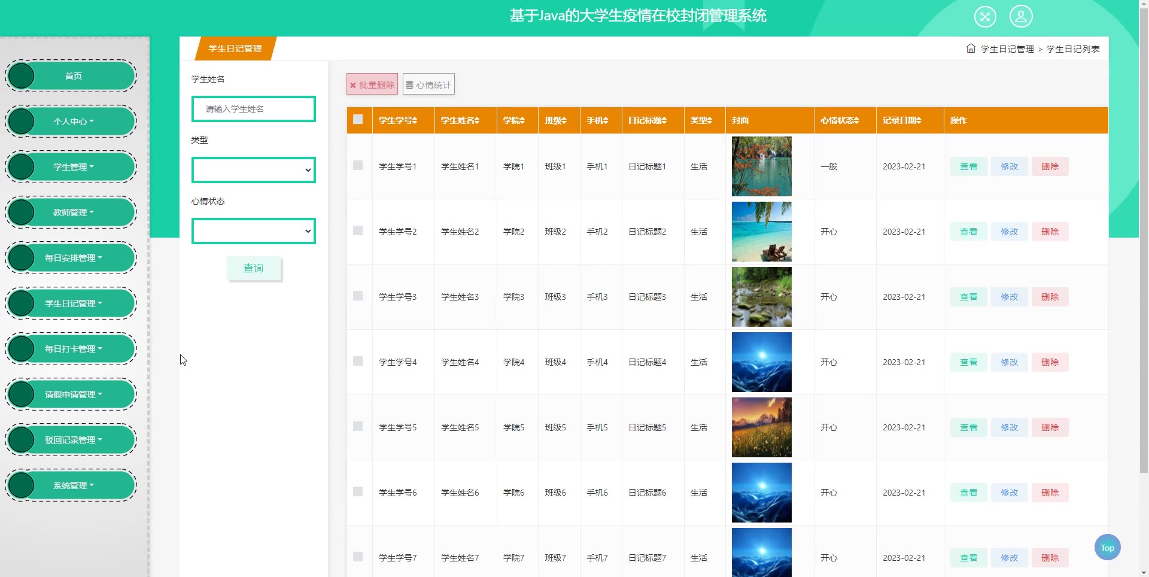Viewport: 1149px width, 577px height.
Task: Open the 类型 filter dropdown
Action: [253, 170]
